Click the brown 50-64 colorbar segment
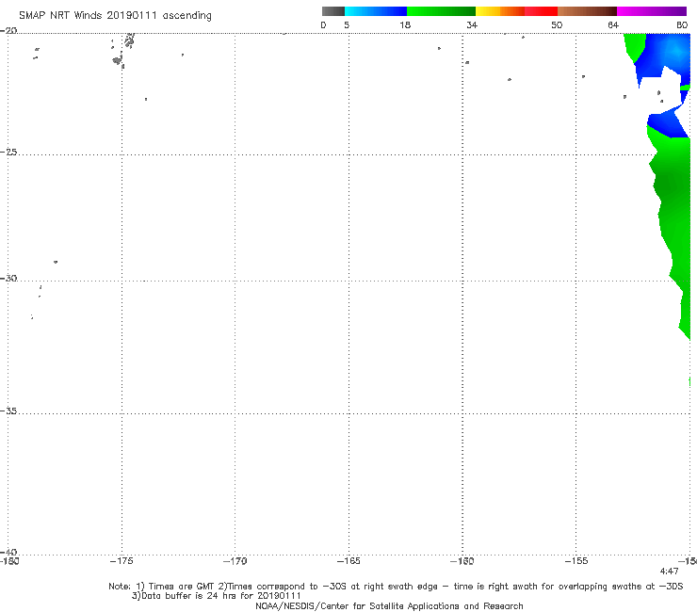The image size is (697, 612). coord(587,11)
